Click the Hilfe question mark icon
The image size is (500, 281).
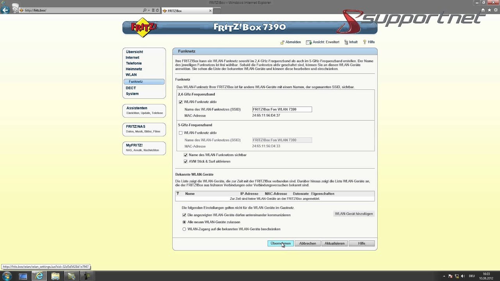[364, 42]
